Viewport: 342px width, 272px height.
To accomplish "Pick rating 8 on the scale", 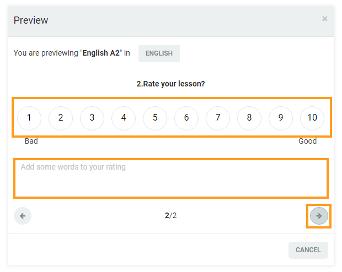I will click(249, 117).
